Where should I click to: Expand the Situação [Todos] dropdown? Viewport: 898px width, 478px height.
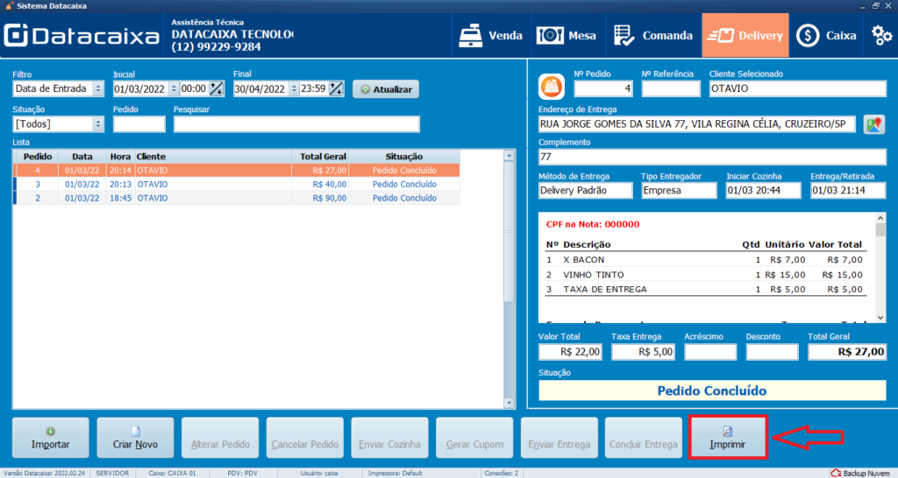[97, 124]
